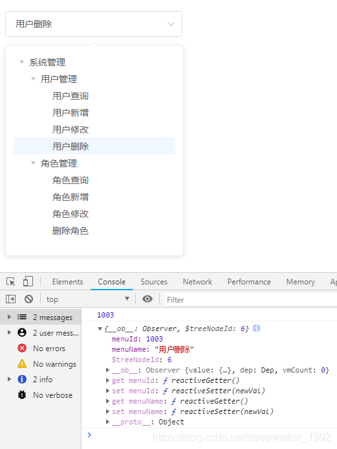
Task: Toggle the device toolbar icon
Action: [x=28, y=281]
